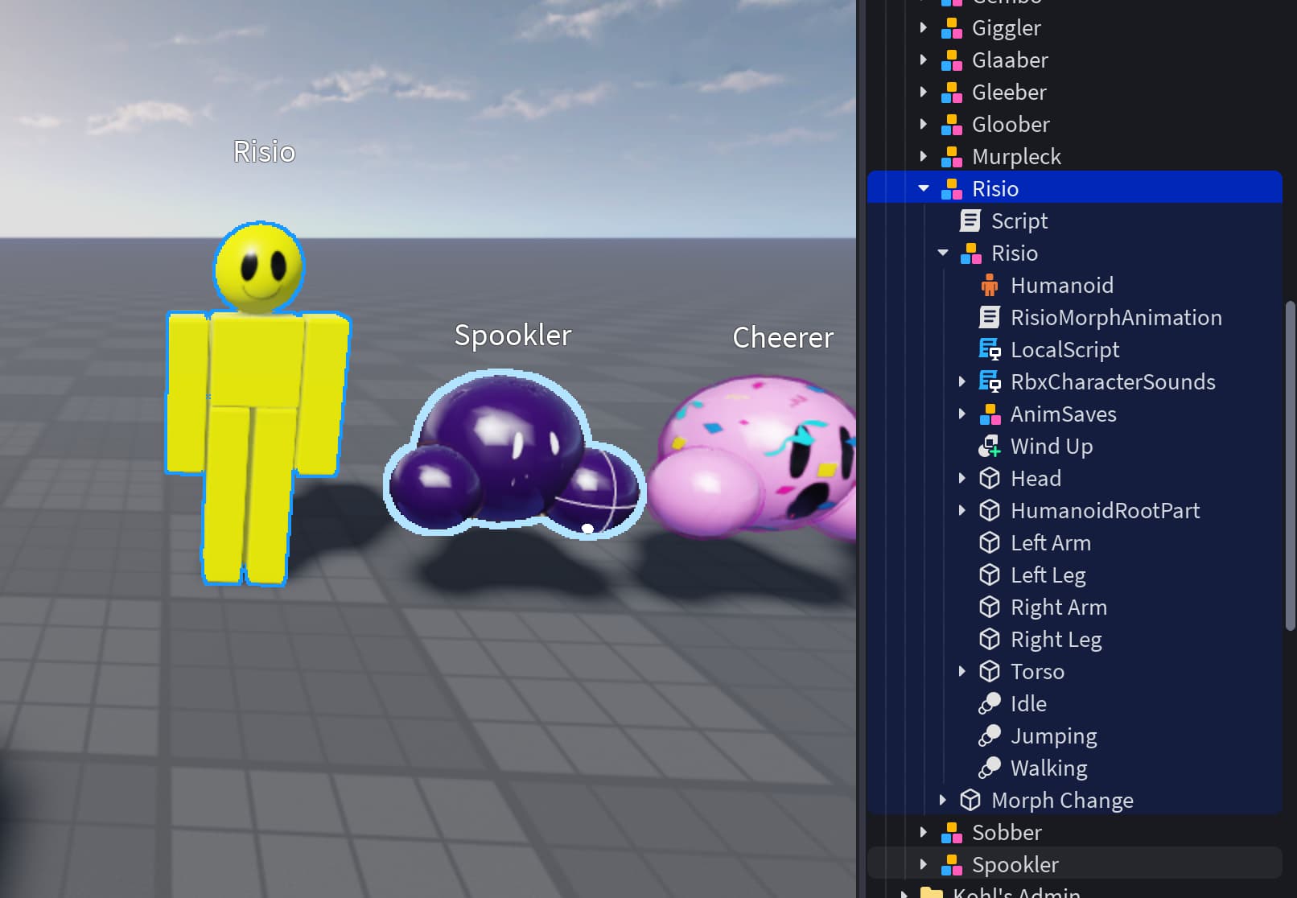Expand the Glaaber model
1297x898 pixels.
[x=924, y=60]
